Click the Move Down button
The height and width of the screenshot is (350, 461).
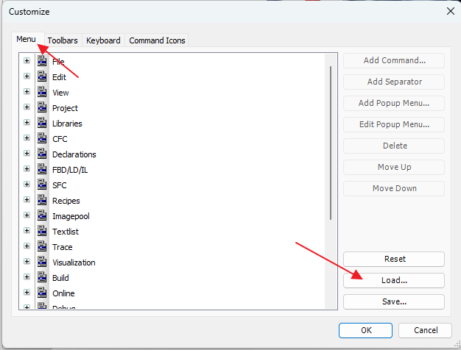coord(394,188)
